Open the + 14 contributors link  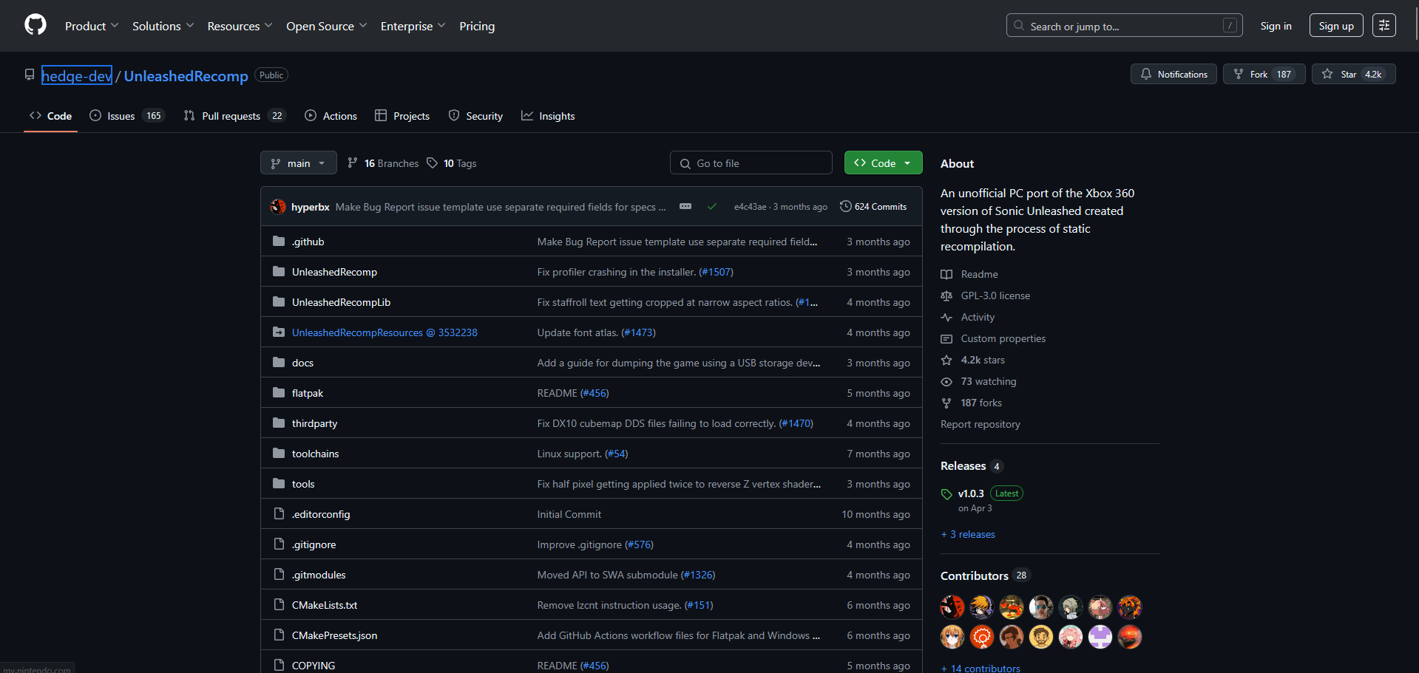click(x=981, y=668)
